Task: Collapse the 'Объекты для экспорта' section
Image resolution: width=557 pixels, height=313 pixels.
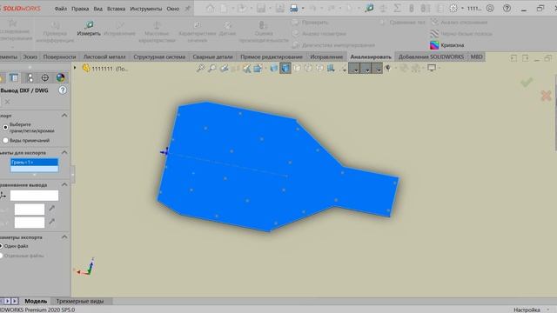Action: pyautogui.click(x=64, y=153)
